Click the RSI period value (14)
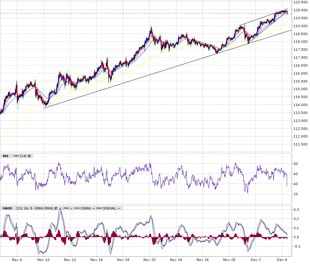310x264 pixels. pos(23,156)
